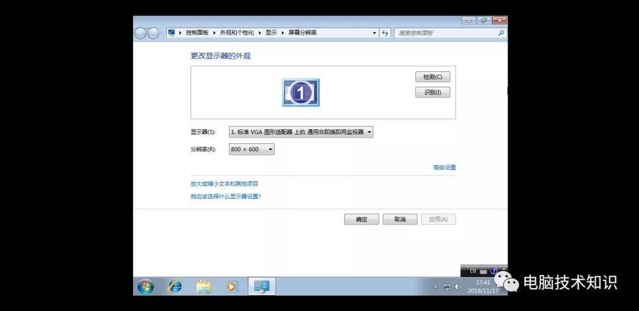Click the network tray icon
Image resolution: width=639 pixels, height=311 pixels.
tap(447, 287)
